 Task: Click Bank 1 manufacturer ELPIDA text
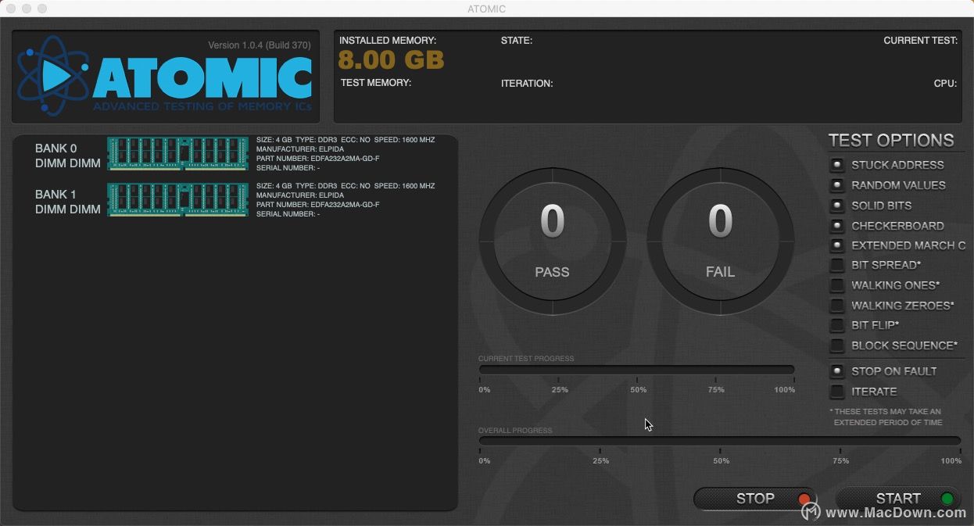(x=300, y=195)
